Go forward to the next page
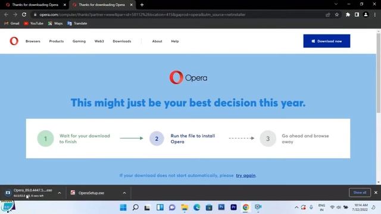Image resolution: width=381 pixels, height=214 pixels. [15, 14]
